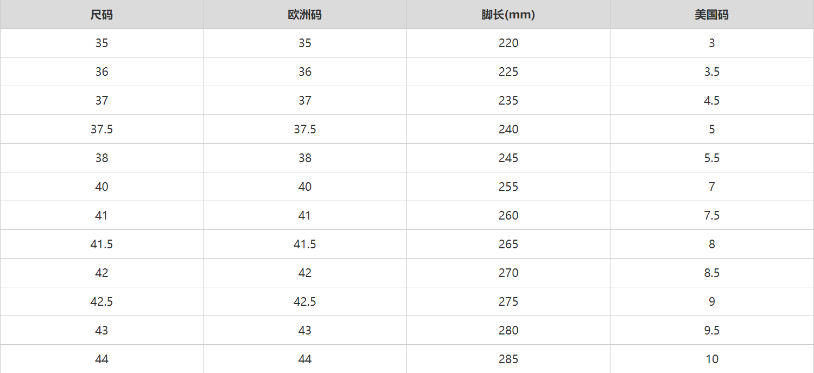Click 35 in the 尺码 column
This screenshot has width=814, height=373.
pyautogui.click(x=101, y=43)
